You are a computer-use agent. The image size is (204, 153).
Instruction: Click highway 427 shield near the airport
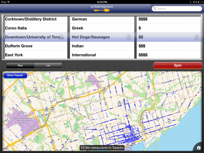pos(29,102)
